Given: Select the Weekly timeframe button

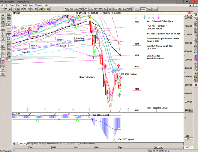Looking at the screenshot, I should (x=148, y=9).
